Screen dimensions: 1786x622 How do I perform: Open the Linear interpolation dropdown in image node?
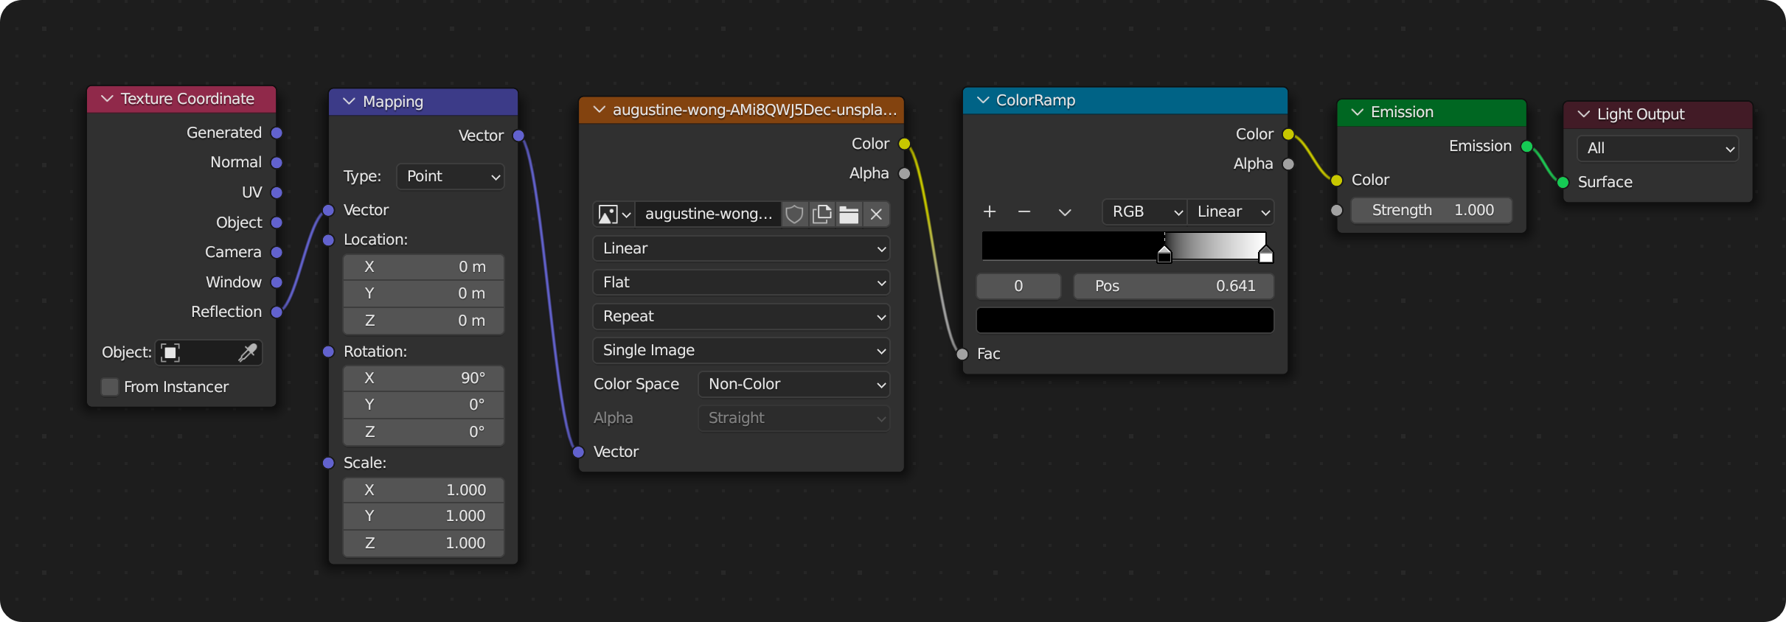[x=741, y=248]
